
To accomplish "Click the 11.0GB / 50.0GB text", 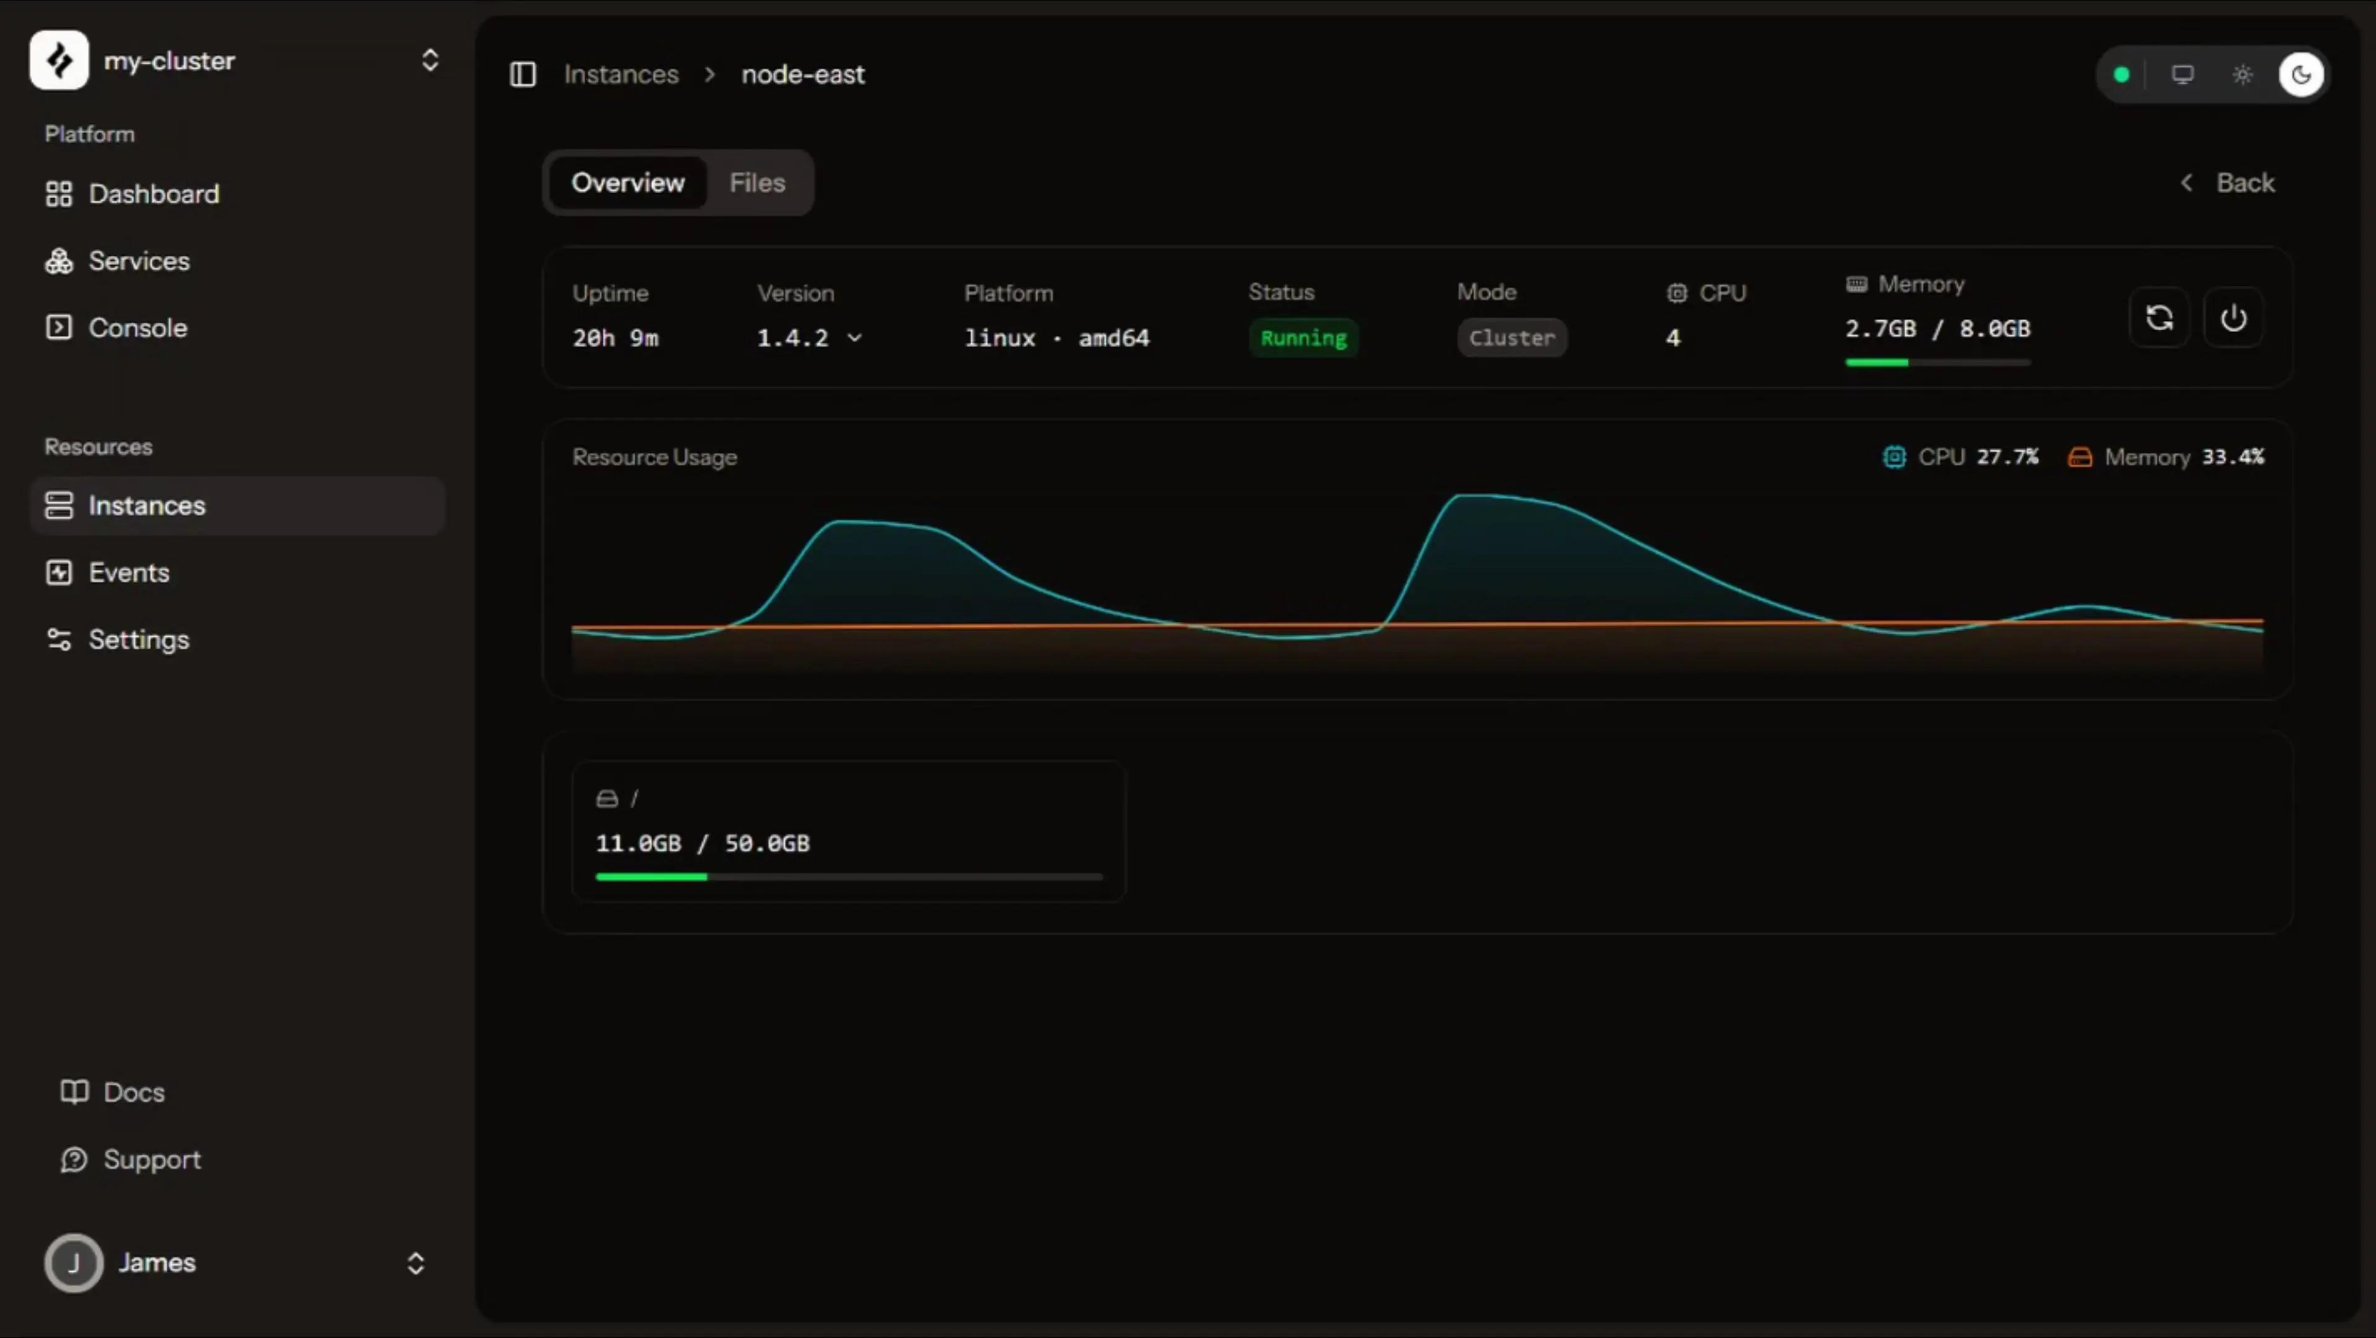I will click(703, 843).
